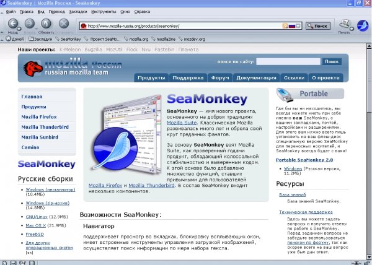Open Camino sidebar link
The width and height of the screenshot is (372, 265).
(30, 147)
